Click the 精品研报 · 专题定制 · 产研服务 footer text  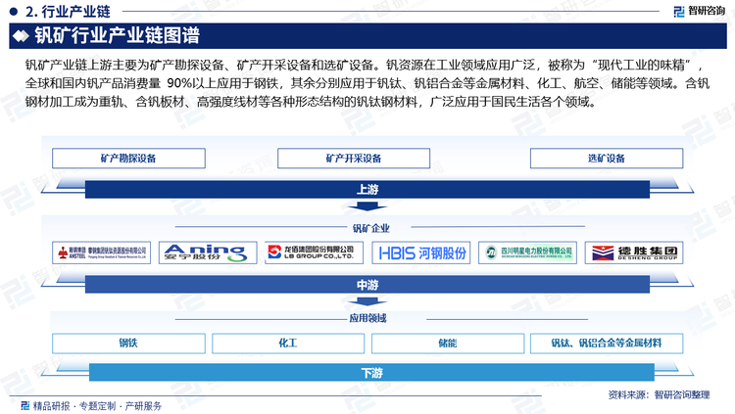tap(97, 406)
